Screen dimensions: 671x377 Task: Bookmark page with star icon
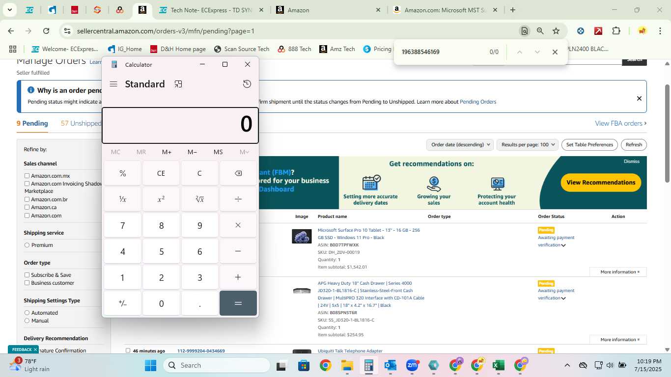pyautogui.click(x=556, y=31)
